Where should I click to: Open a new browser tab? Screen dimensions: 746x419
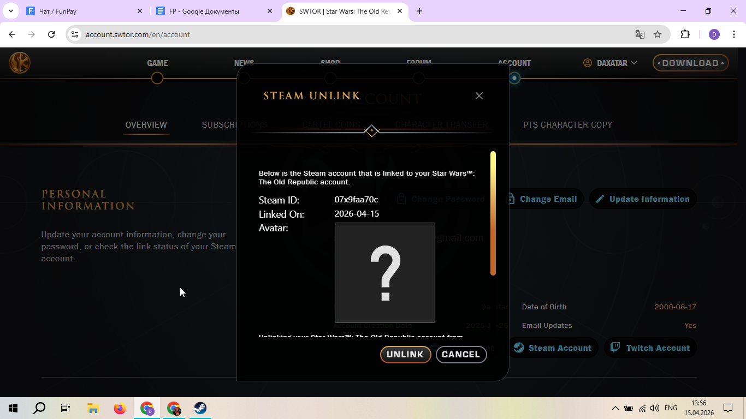tap(419, 11)
